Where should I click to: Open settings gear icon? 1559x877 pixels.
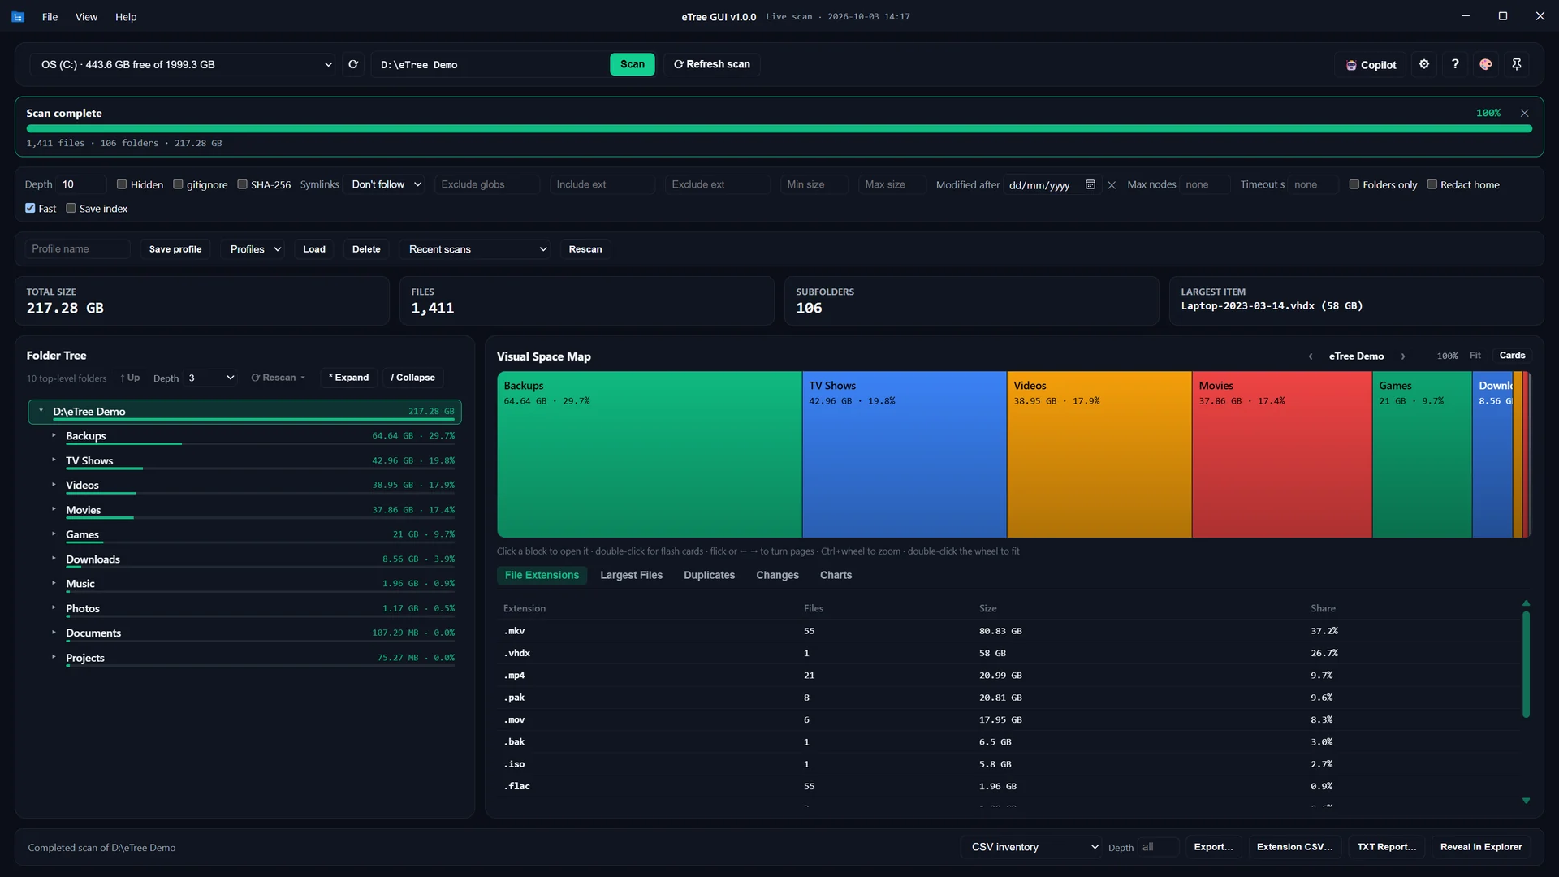coord(1424,64)
